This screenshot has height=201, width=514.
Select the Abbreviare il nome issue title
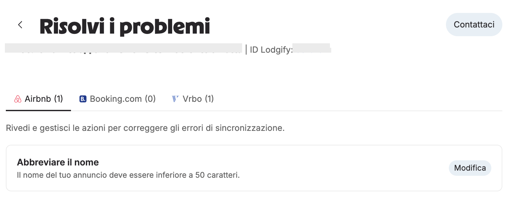pos(58,162)
